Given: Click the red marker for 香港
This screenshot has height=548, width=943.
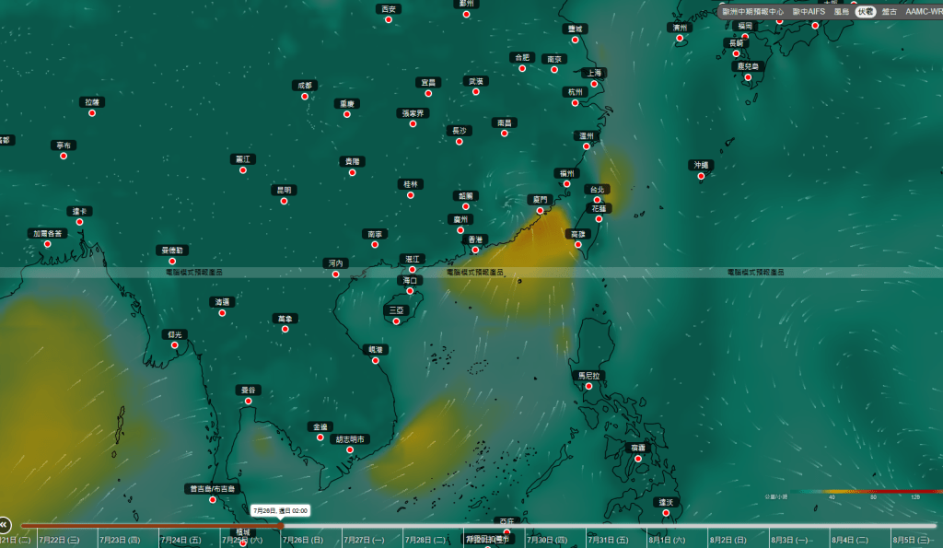Looking at the screenshot, I should coord(475,251).
